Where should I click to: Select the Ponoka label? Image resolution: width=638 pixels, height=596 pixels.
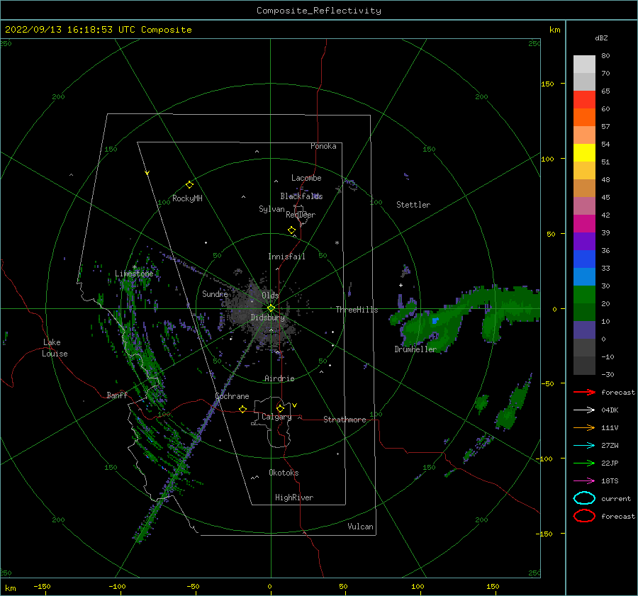[323, 146]
